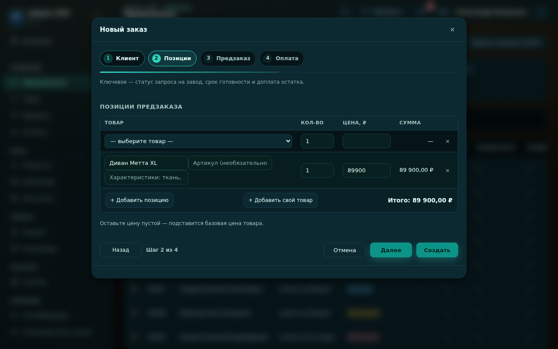Switch to the Оплата step

click(282, 58)
